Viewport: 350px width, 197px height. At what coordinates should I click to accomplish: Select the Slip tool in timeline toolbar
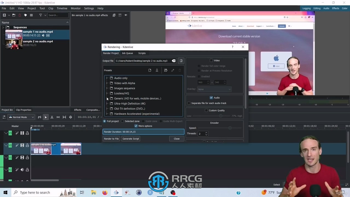[64, 117]
